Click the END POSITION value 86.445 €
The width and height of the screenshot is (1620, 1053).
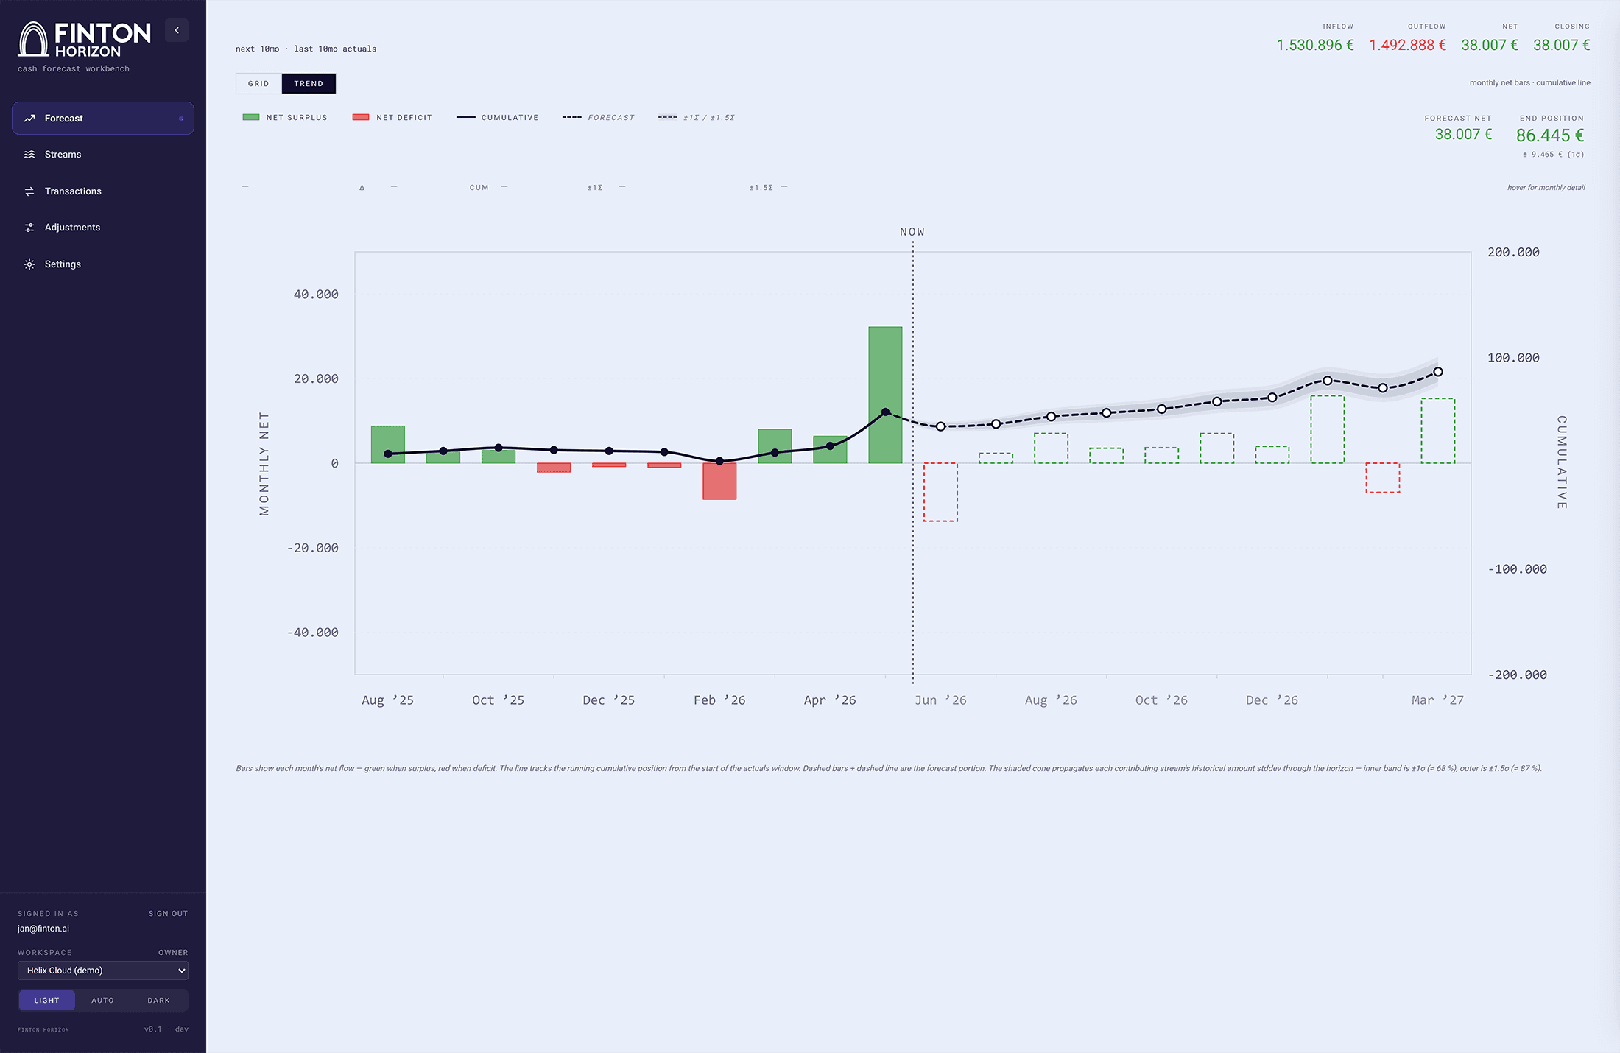(x=1550, y=135)
